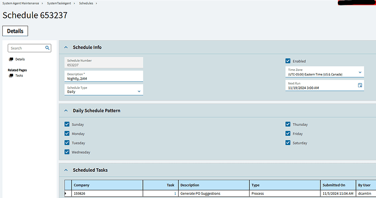376x198 pixels.
Task: Select the Details tab button
Action: [15, 31]
